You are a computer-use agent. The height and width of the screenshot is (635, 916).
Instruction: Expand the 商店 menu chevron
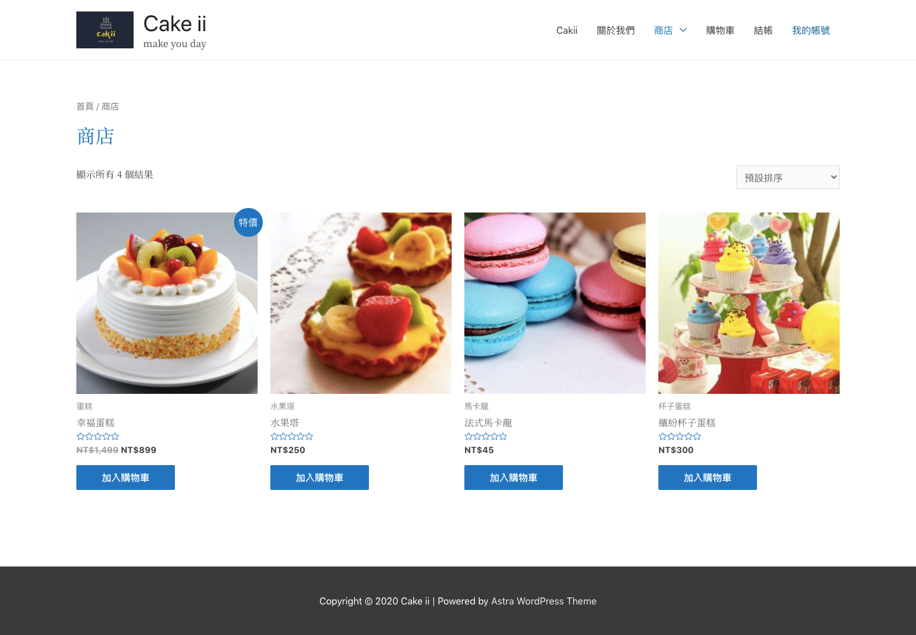pos(683,30)
